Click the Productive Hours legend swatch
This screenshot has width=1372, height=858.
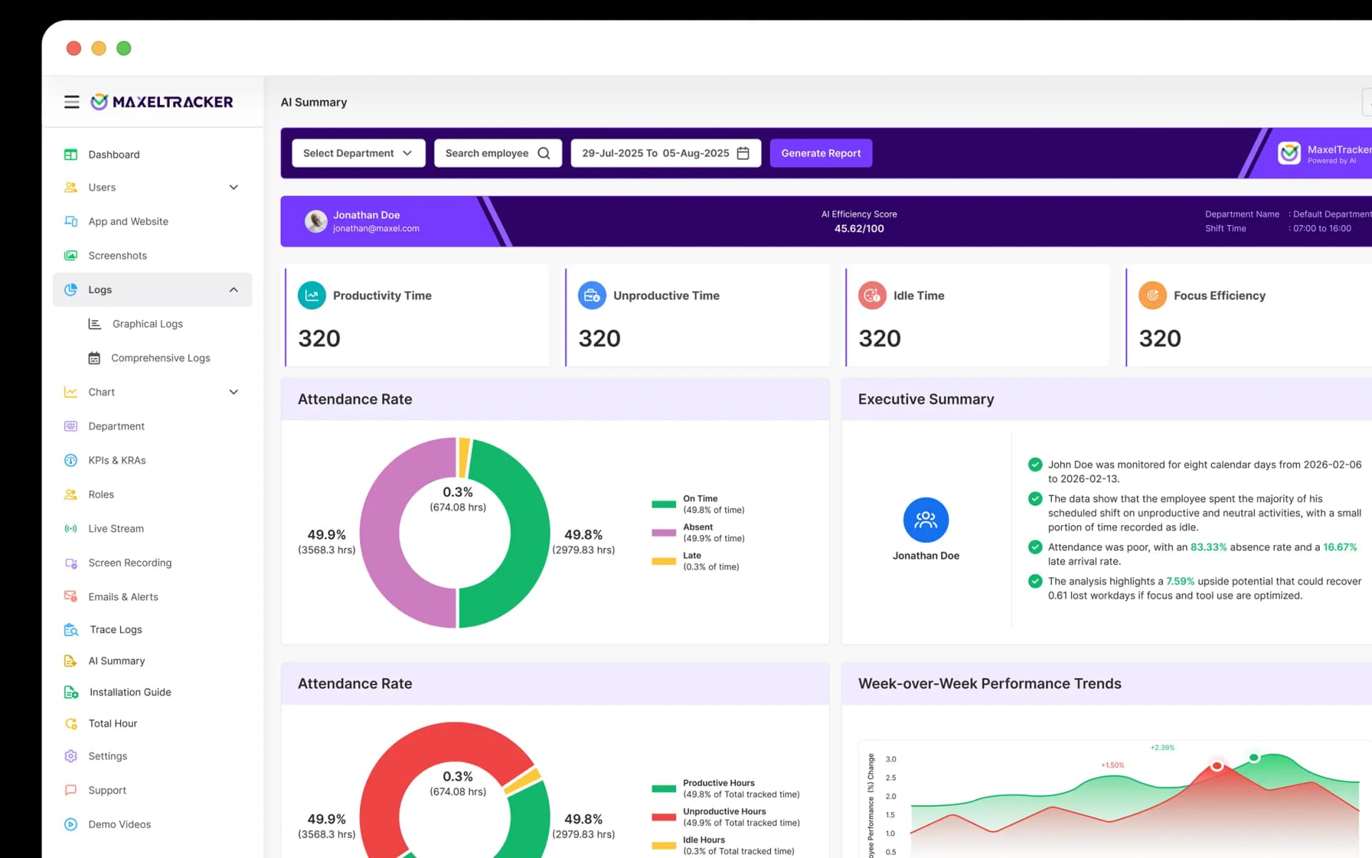coord(664,789)
